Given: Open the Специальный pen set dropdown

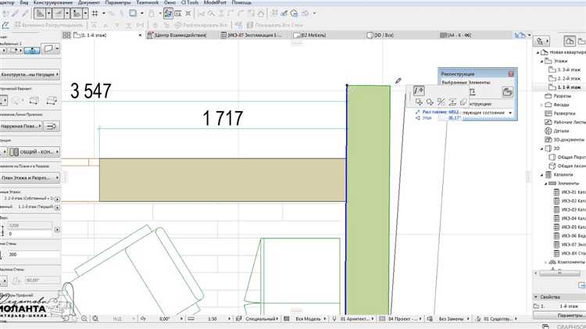Looking at the screenshot, I should (258, 319).
